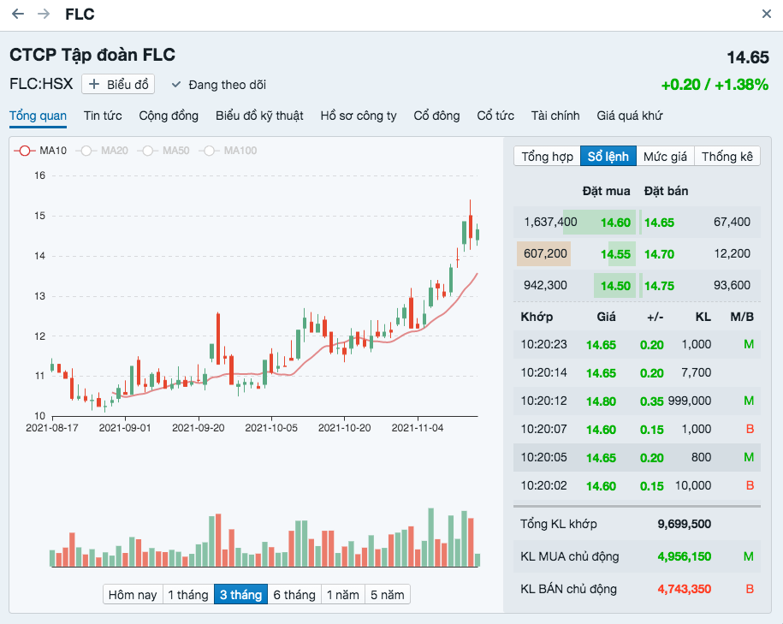Close the FLC panel with X icon
Screen dimensions: 783x624
pos(767,14)
